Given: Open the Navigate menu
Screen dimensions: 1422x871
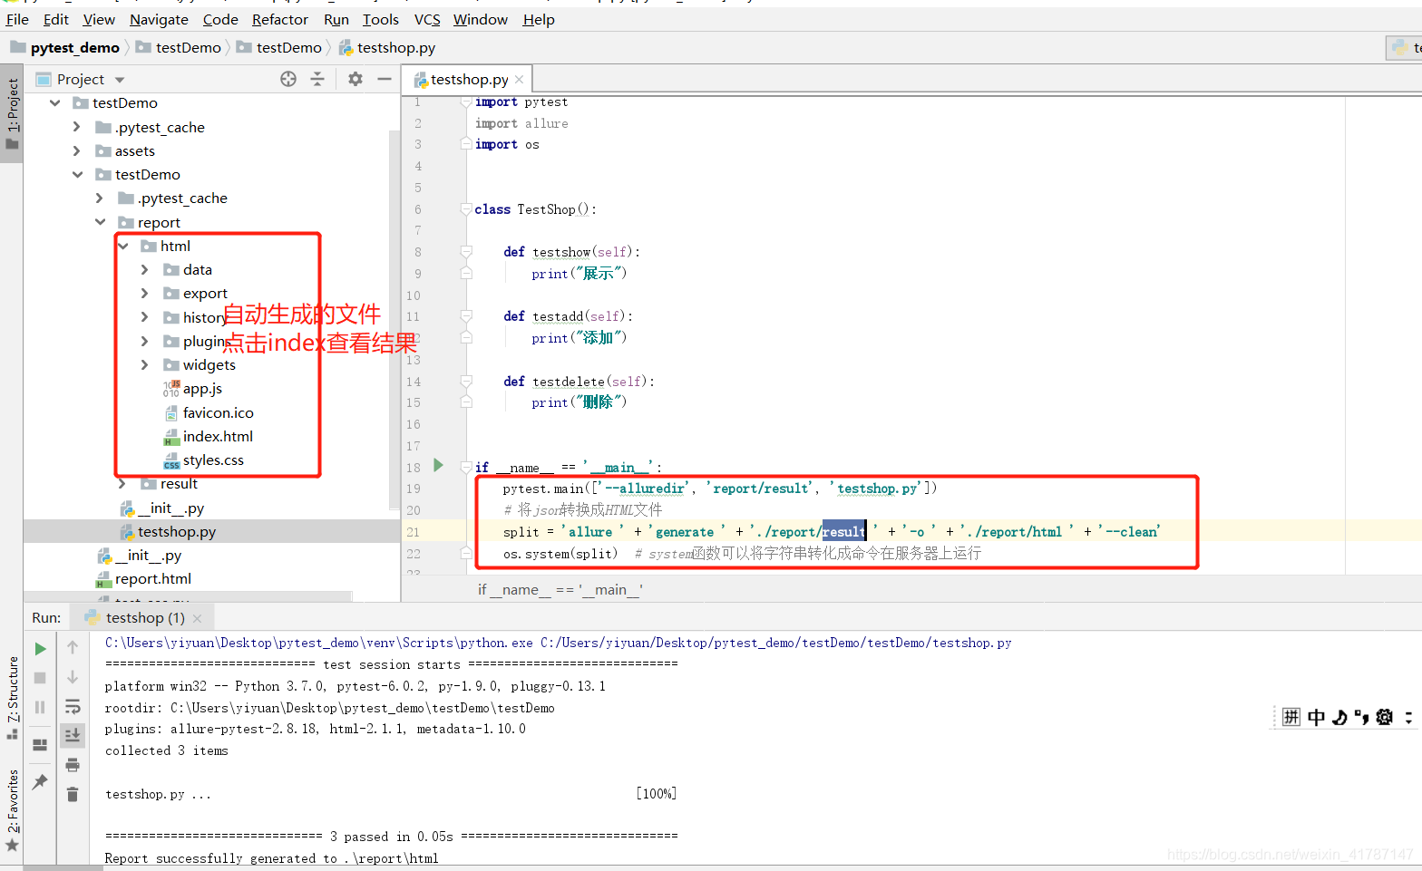Looking at the screenshot, I should (159, 19).
